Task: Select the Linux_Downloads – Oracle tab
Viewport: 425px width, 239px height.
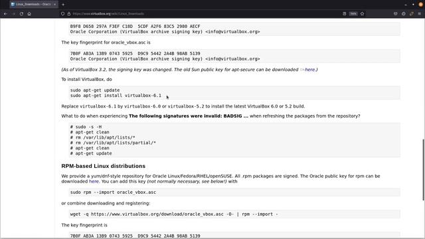Action: click(x=33, y=5)
